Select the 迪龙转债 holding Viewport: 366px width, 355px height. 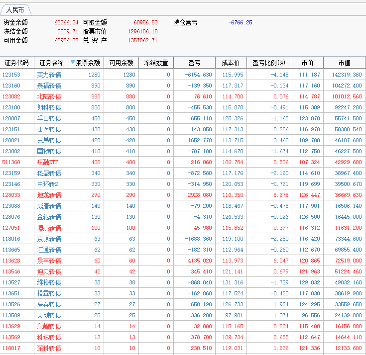coord(49,195)
